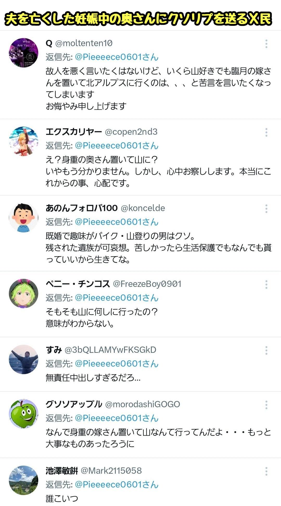
Task: Open more options on エクスカリヤー's reply
Action: [266, 132]
